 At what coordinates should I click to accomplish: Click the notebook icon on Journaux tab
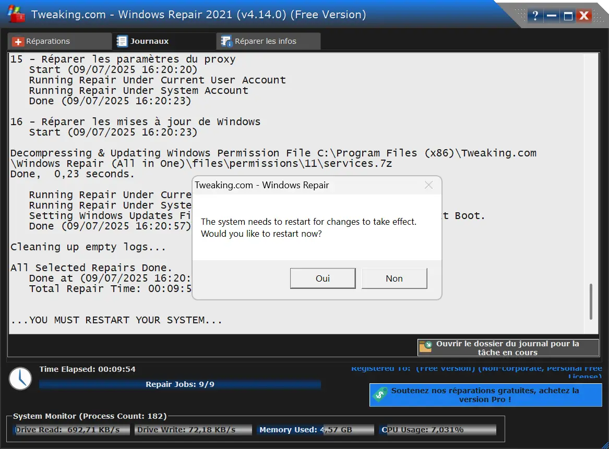tap(122, 41)
